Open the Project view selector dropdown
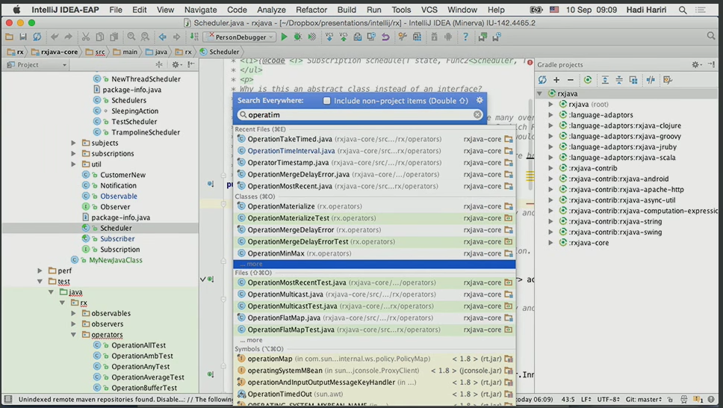 pos(37,64)
